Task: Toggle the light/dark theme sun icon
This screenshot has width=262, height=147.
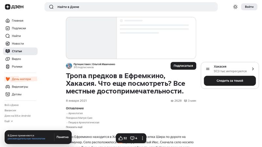Action: 235,7
